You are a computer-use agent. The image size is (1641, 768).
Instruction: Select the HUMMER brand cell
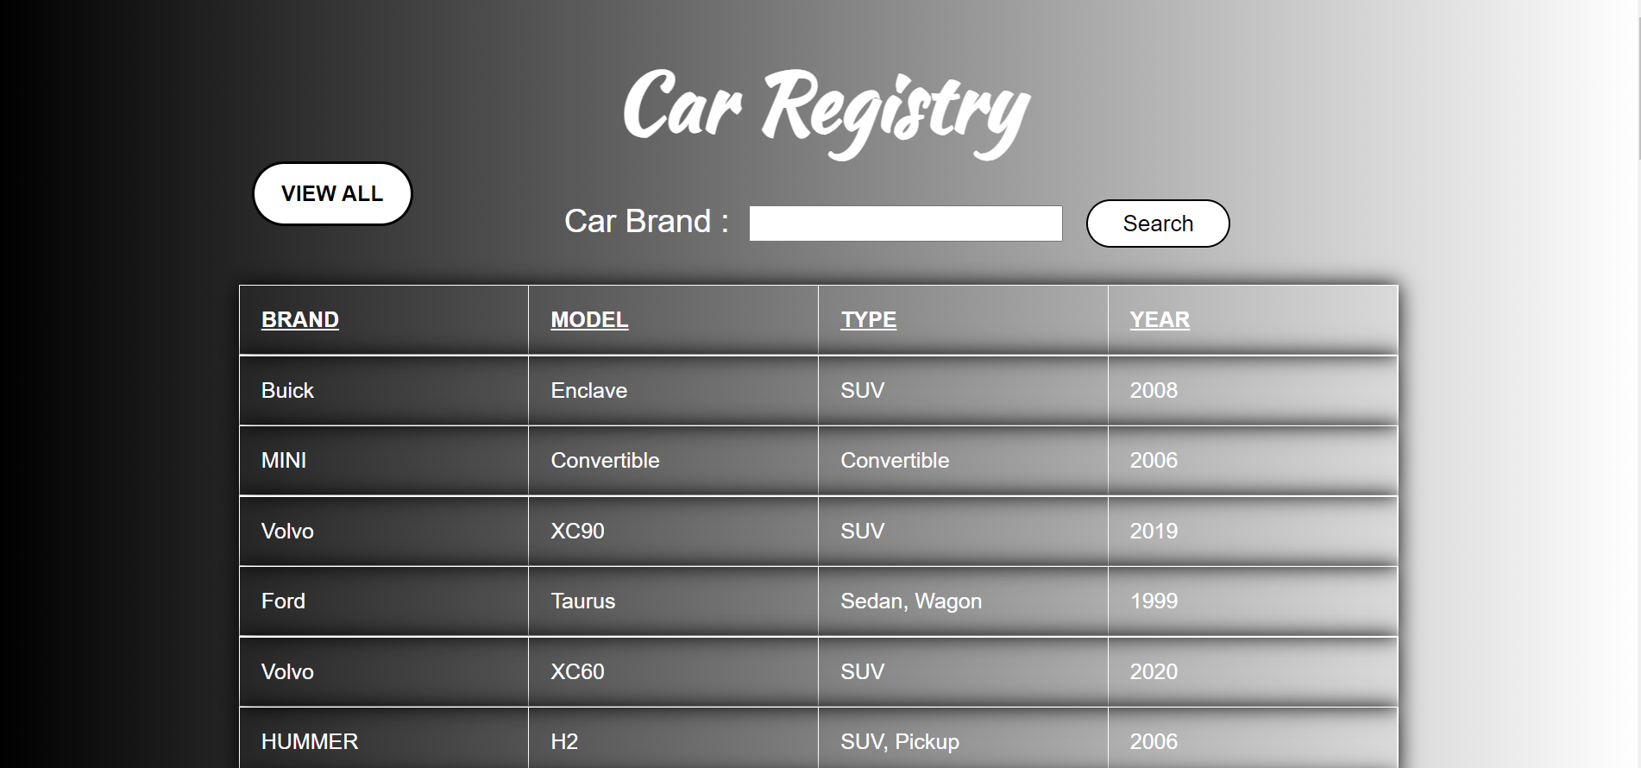coord(384,739)
